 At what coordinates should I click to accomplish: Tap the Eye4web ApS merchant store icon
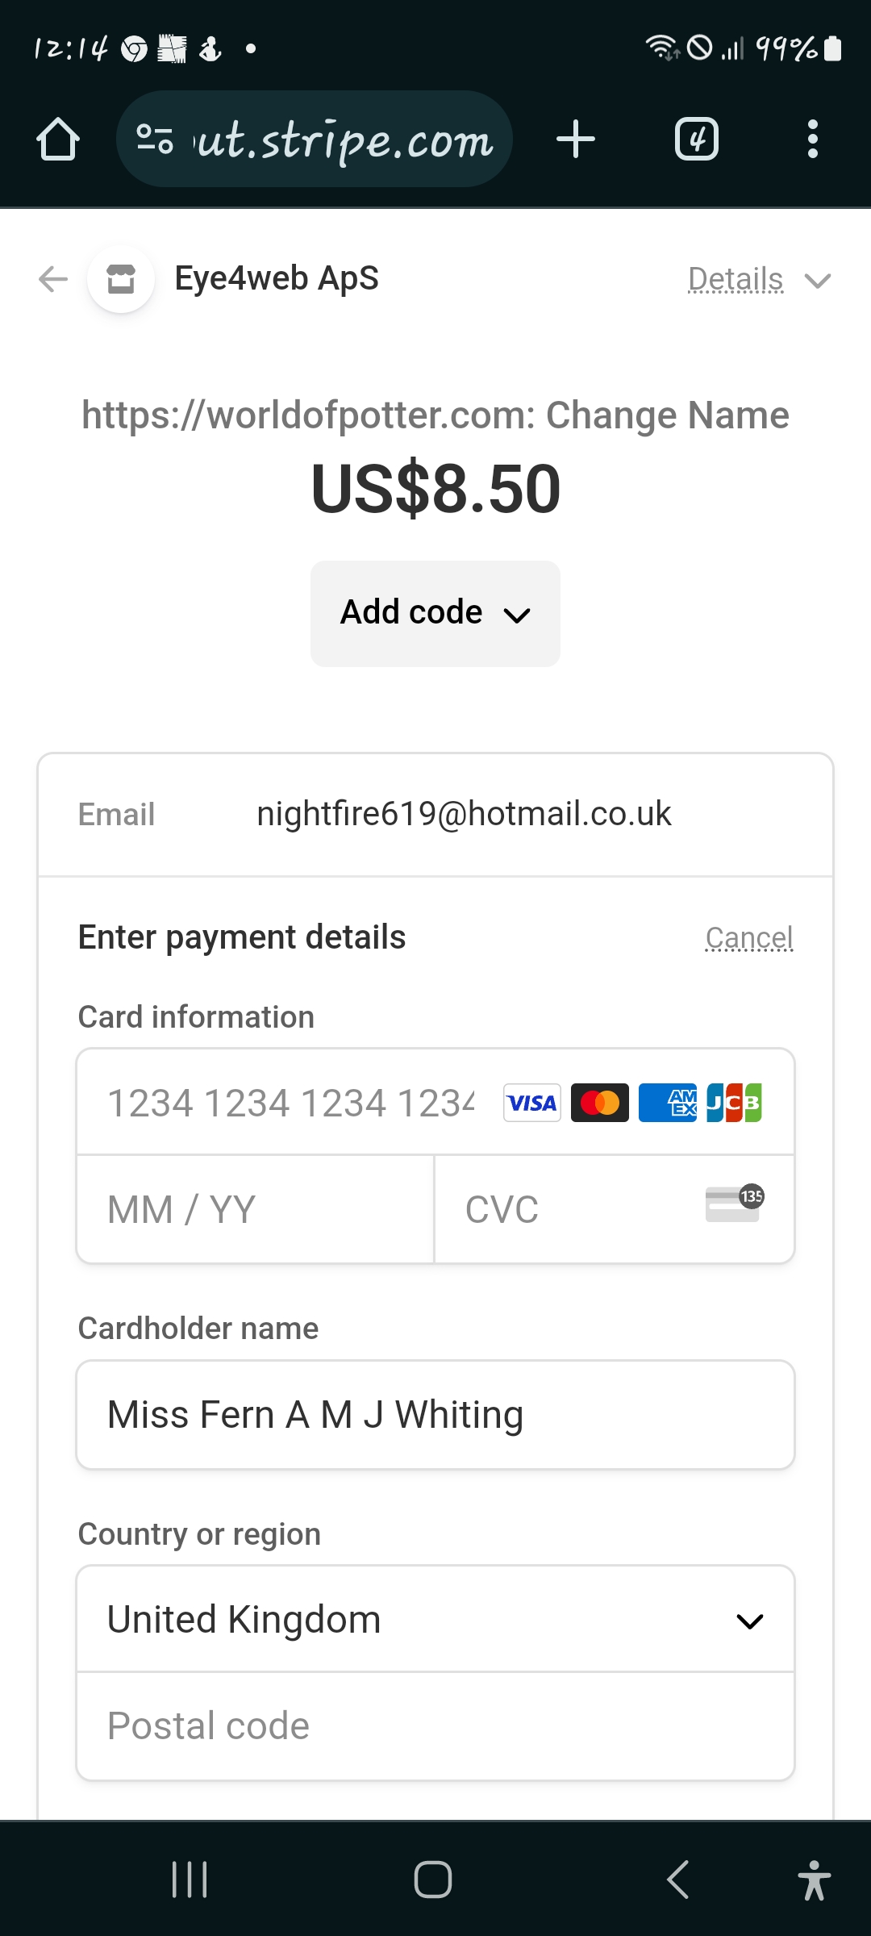(x=121, y=279)
